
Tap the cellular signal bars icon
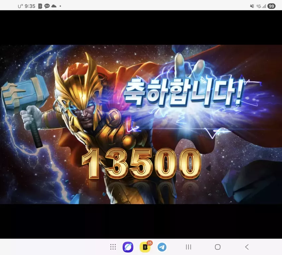pos(264,6)
